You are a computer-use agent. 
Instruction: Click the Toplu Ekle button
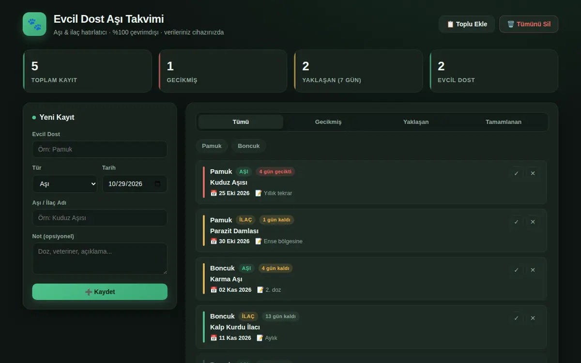tap(467, 24)
